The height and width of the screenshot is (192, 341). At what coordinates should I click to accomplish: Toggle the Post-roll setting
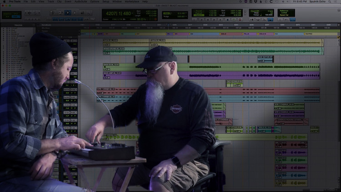(x=199, y=13)
